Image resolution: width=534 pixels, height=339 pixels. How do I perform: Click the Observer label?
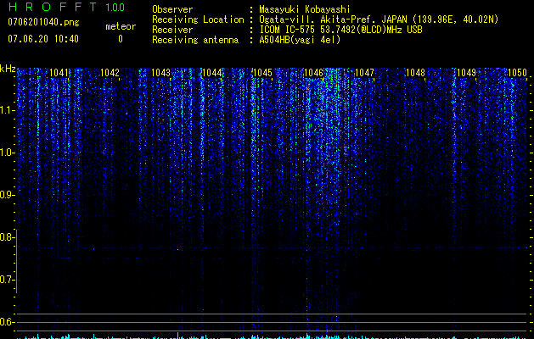pos(172,9)
